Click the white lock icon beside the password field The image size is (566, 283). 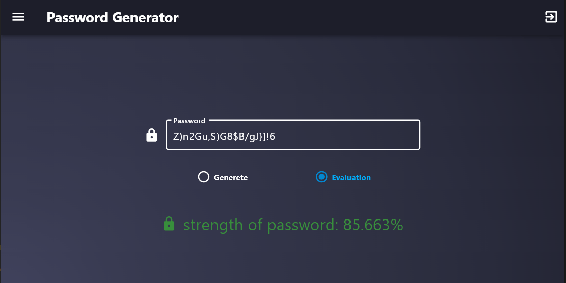(x=152, y=135)
